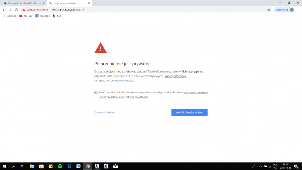The image size is (302, 170).
Task: Open the People icon in the tray
Action: pyautogui.click(x=254, y=166)
